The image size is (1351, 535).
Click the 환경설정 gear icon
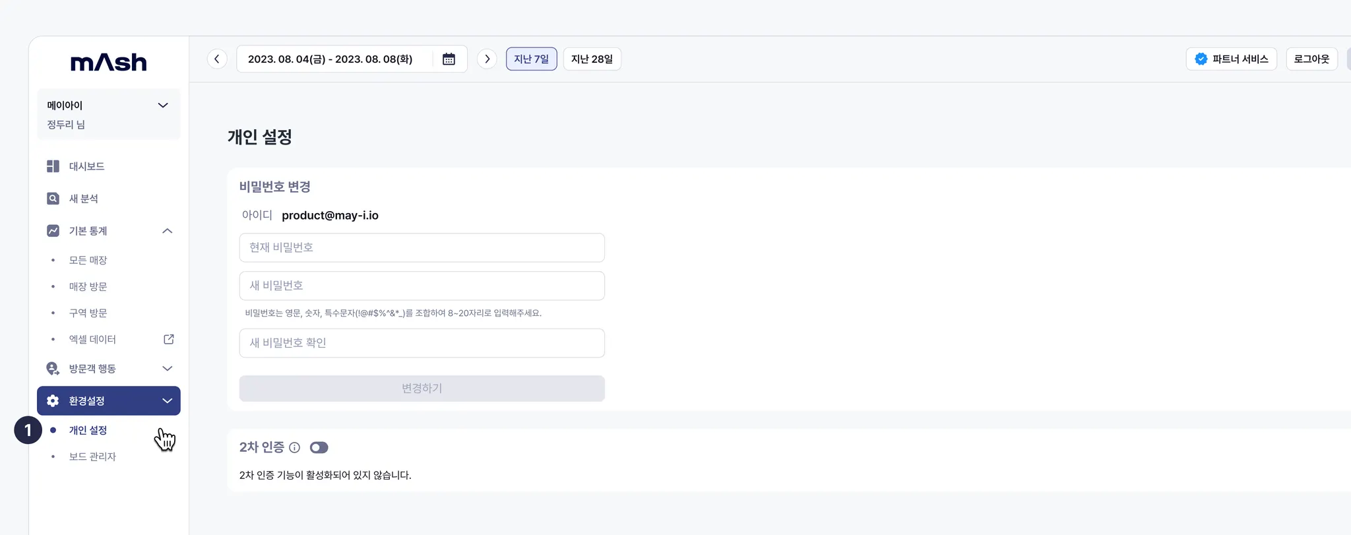pyautogui.click(x=53, y=401)
